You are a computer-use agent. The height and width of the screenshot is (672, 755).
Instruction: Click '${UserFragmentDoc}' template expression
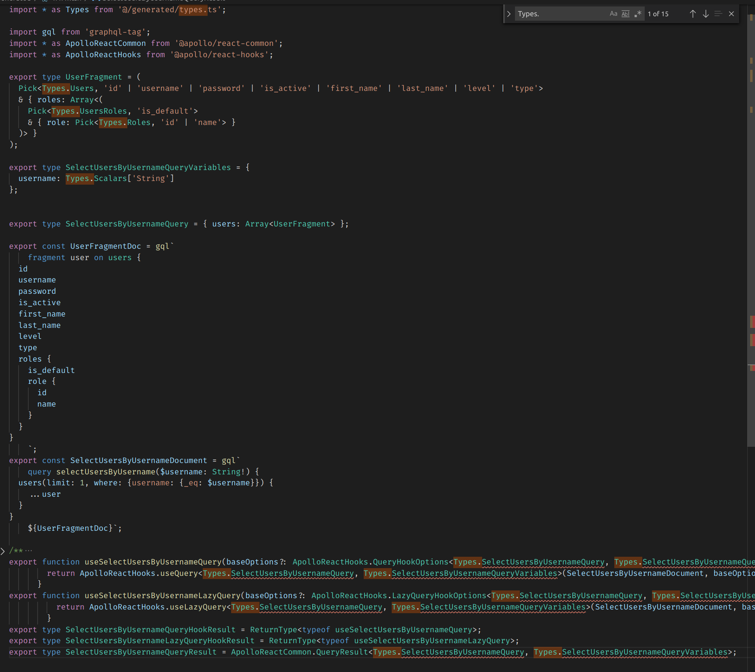click(70, 528)
